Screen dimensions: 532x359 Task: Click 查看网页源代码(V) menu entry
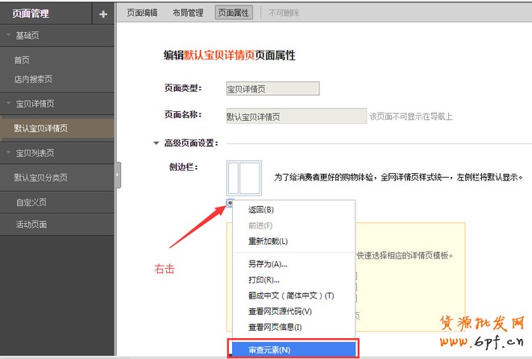280,311
